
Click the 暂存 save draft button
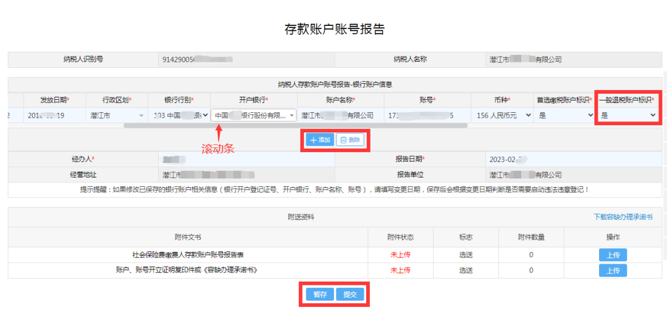[x=320, y=295]
